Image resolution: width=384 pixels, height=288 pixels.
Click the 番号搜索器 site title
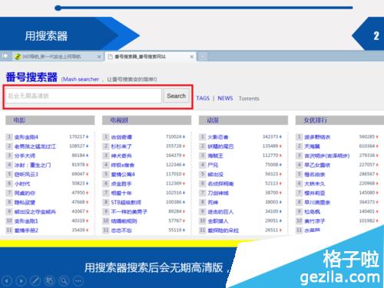coord(31,77)
